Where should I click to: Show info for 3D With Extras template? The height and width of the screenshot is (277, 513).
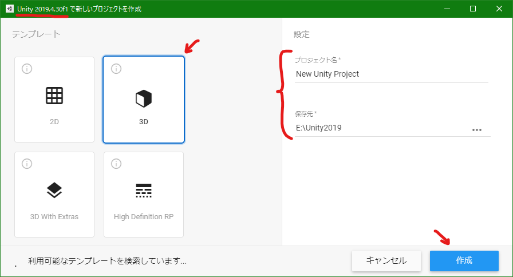pyautogui.click(x=27, y=164)
